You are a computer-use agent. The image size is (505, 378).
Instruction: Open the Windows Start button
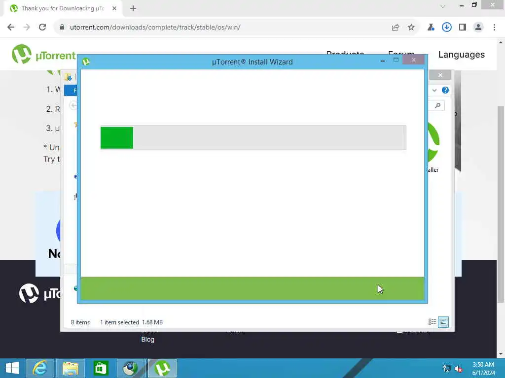[12, 368]
